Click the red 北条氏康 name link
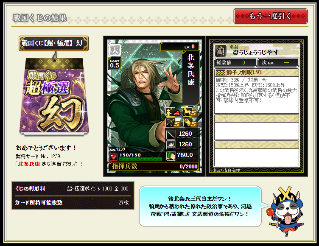Image resolution: width=319 pixels, height=246 pixels. click(29, 164)
